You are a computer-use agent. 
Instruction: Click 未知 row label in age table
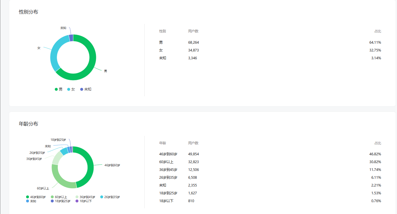(163, 185)
